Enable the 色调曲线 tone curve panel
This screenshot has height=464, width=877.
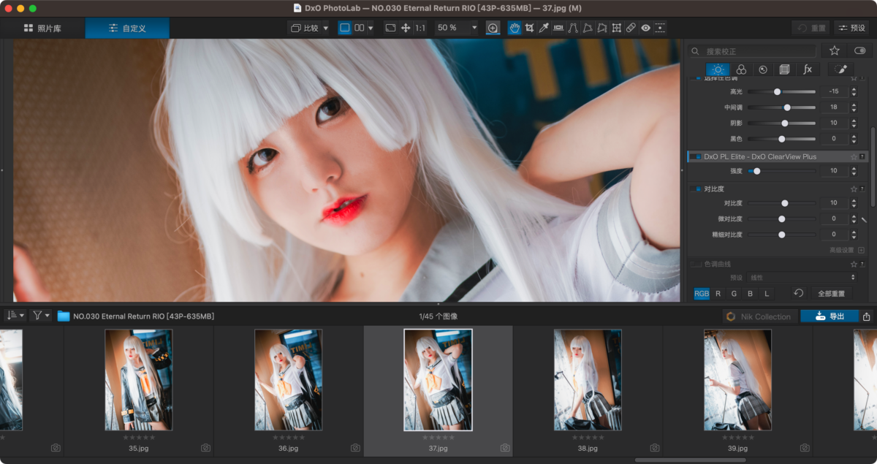point(695,264)
